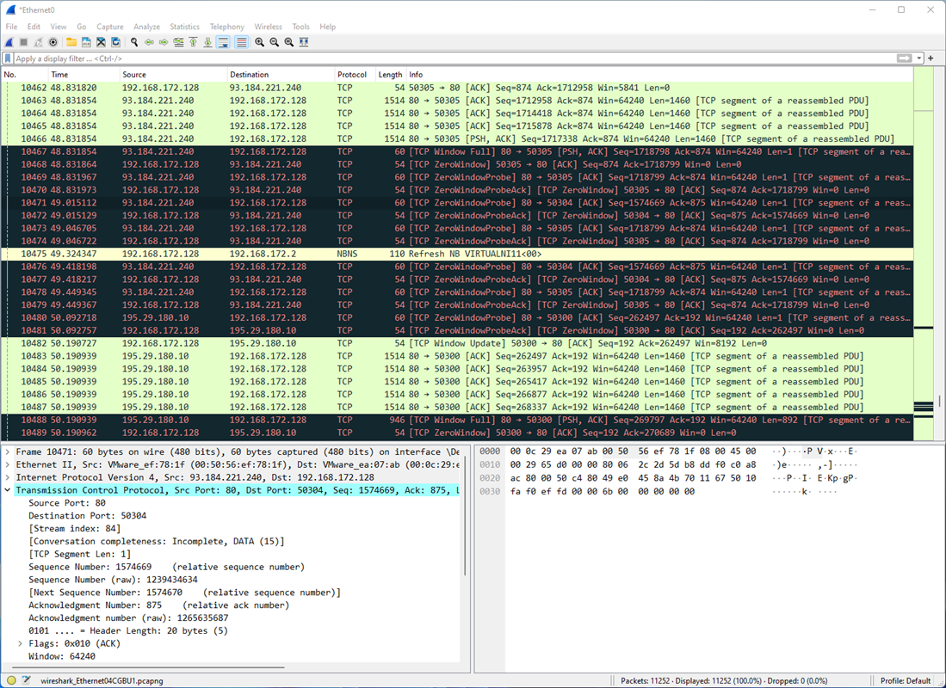Open the Statistics menu
Screen dimensions: 946x688
184,27
